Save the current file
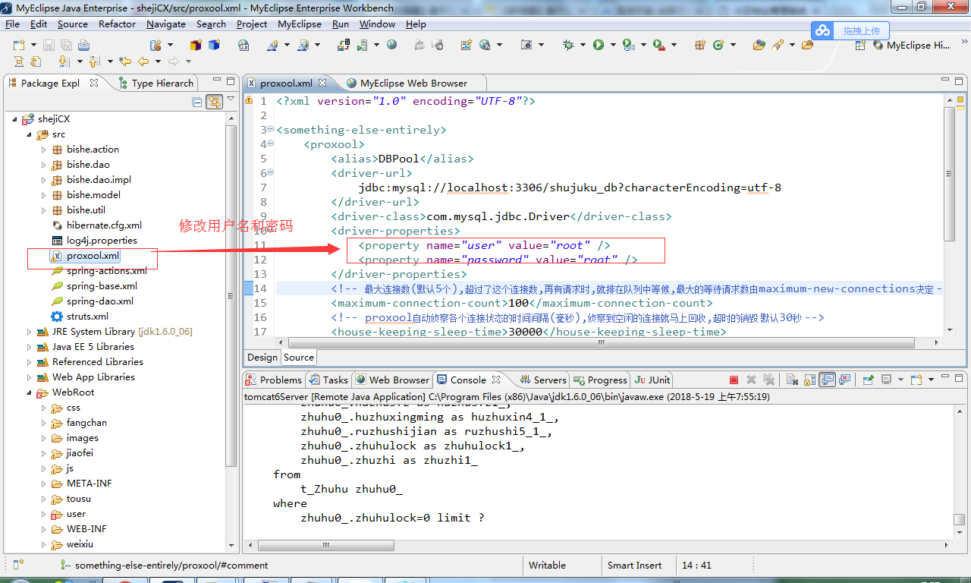 (x=49, y=46)
